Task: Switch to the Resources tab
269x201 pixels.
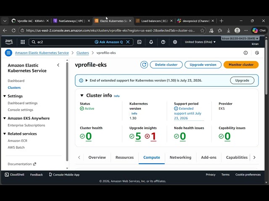Action: [124, 157]
